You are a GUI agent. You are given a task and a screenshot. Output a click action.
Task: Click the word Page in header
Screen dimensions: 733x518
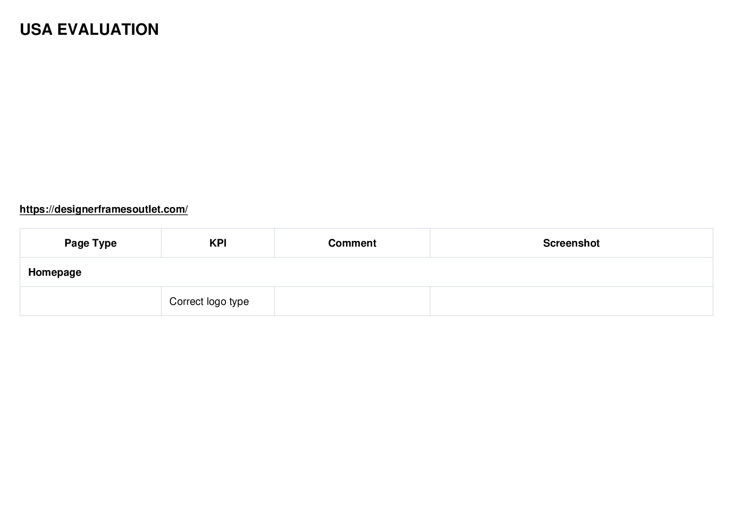[77, 243]
